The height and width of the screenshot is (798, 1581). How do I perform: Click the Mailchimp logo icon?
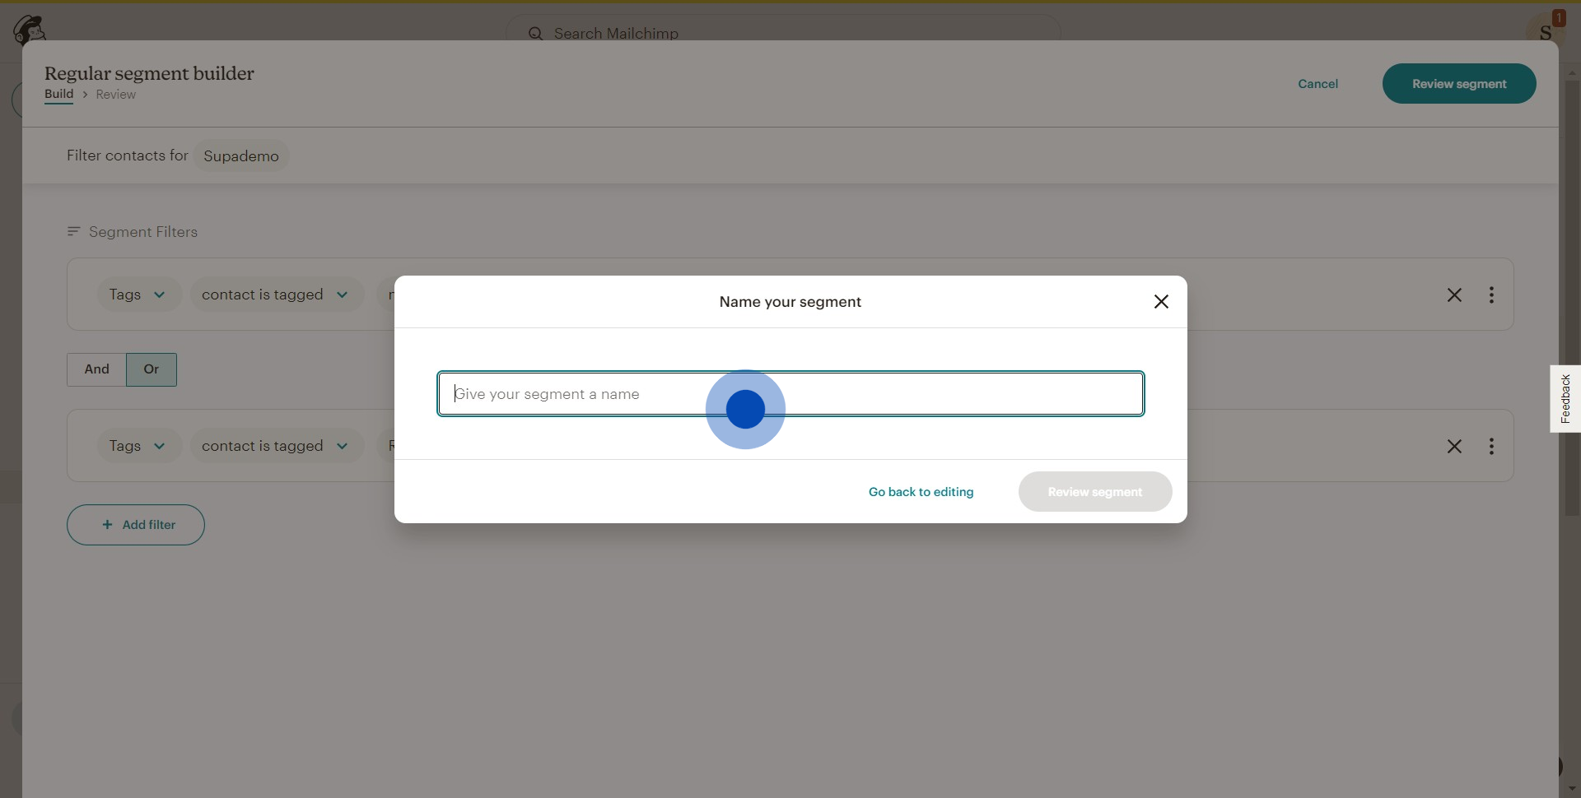29,30
